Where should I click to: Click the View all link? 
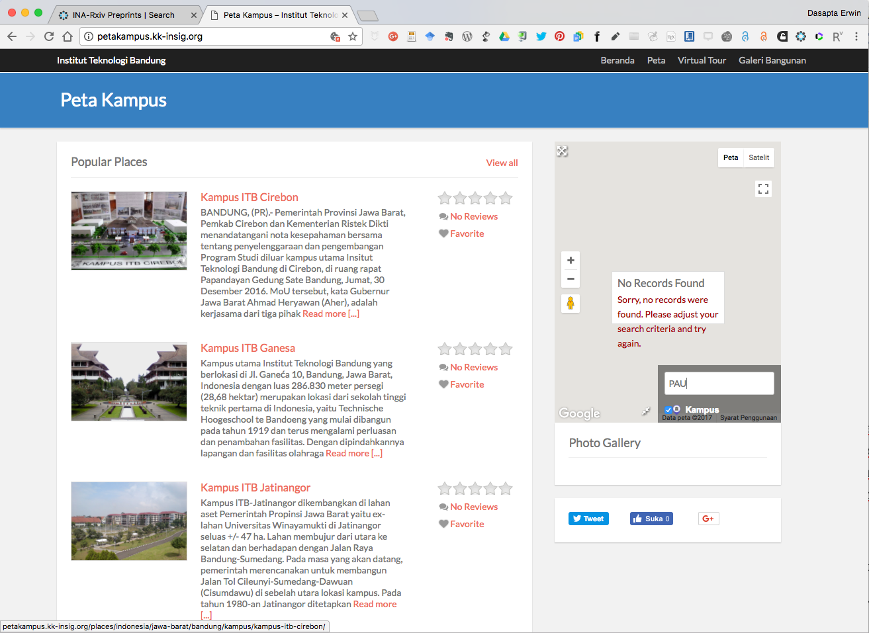tap(502, 163)
